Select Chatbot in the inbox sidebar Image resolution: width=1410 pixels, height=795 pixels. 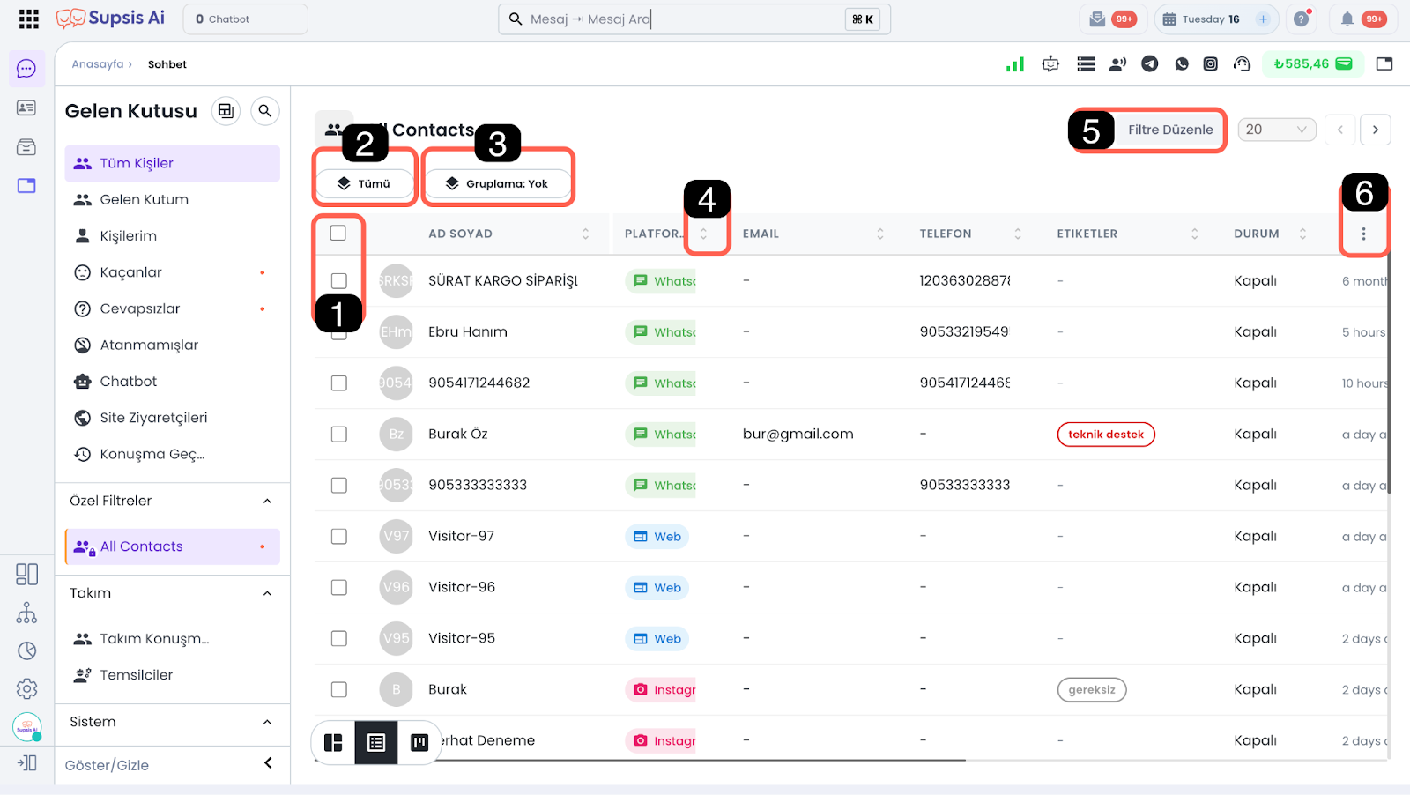(128, 381)
